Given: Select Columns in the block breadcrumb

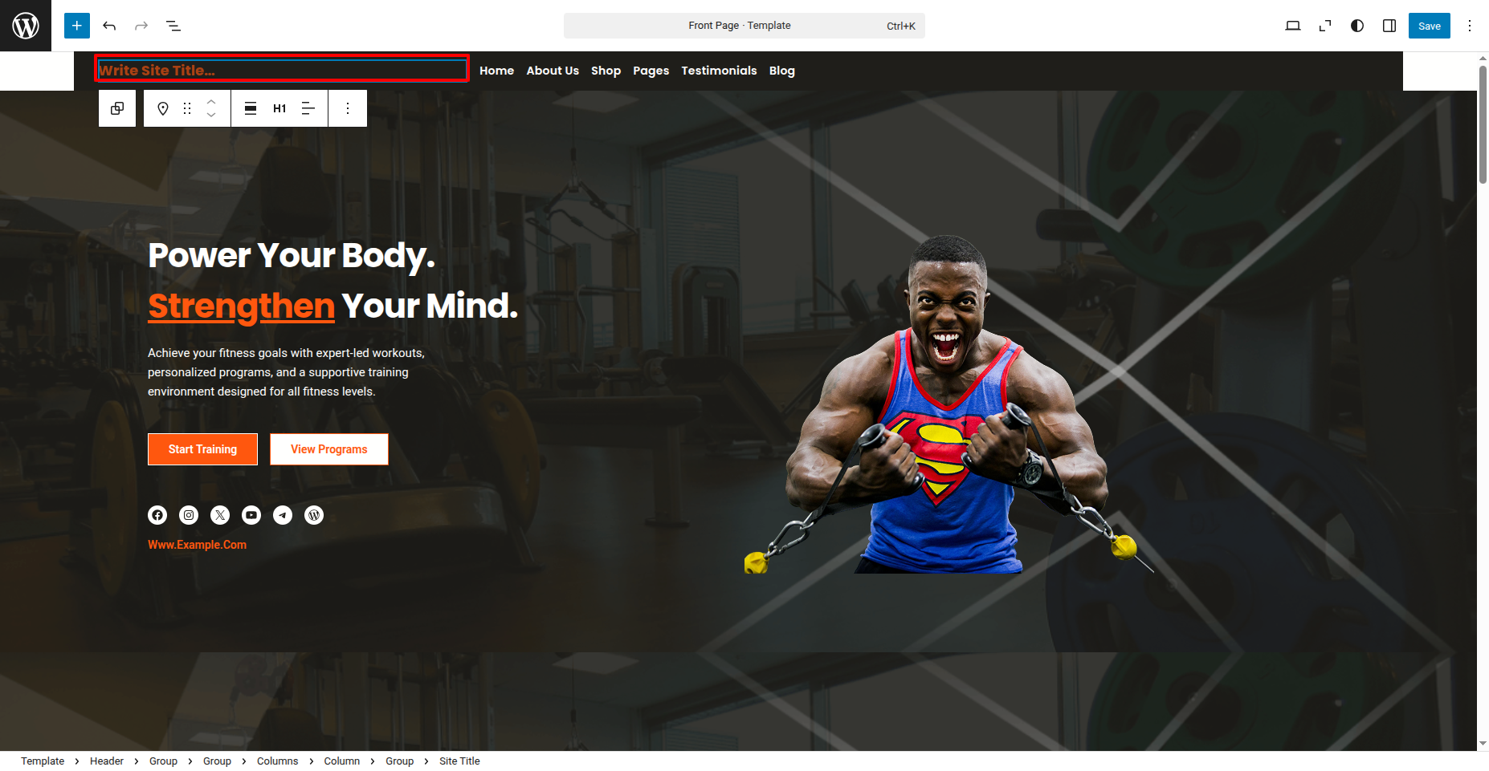Looking at the screenshot, I should click(277, 761).
